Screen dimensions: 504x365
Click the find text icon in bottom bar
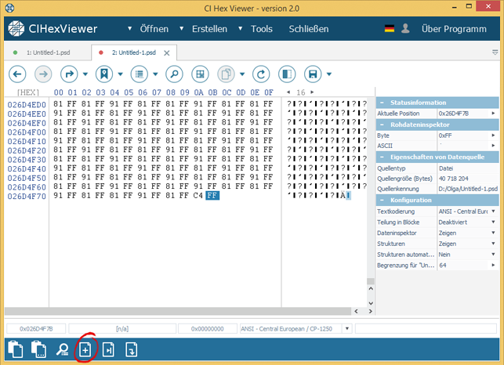(62, 349)
